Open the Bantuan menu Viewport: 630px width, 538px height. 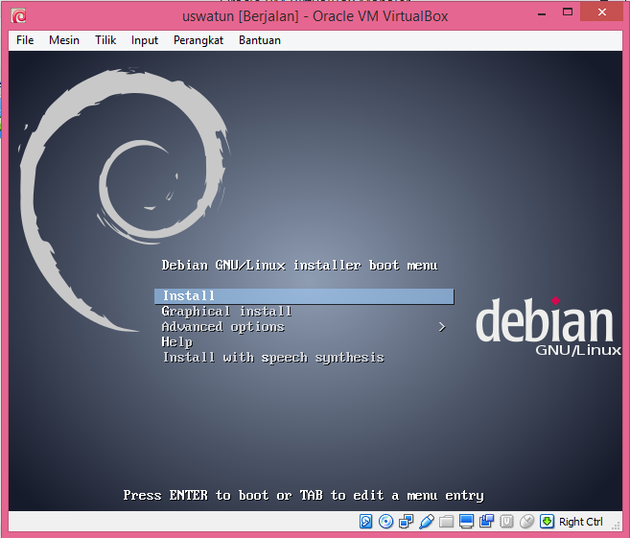point(260,40)
